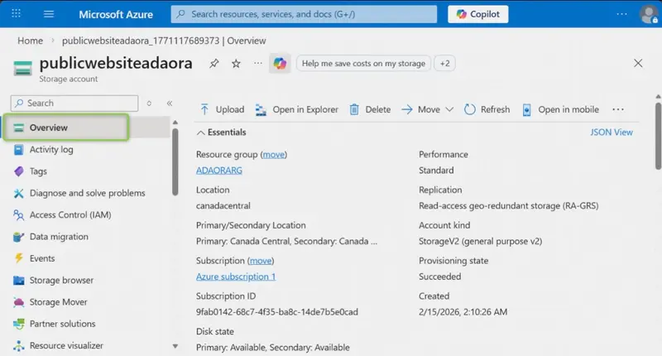Open Tags in the sidebar

(x=38, y=171)
